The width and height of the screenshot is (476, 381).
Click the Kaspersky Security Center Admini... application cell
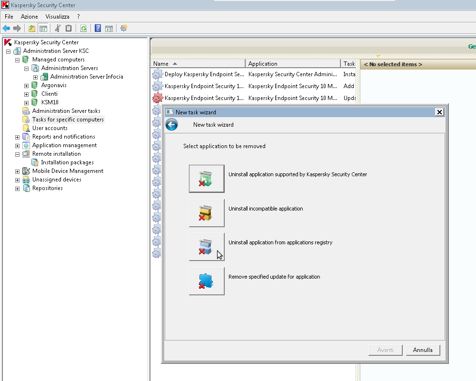click(293, 74)
